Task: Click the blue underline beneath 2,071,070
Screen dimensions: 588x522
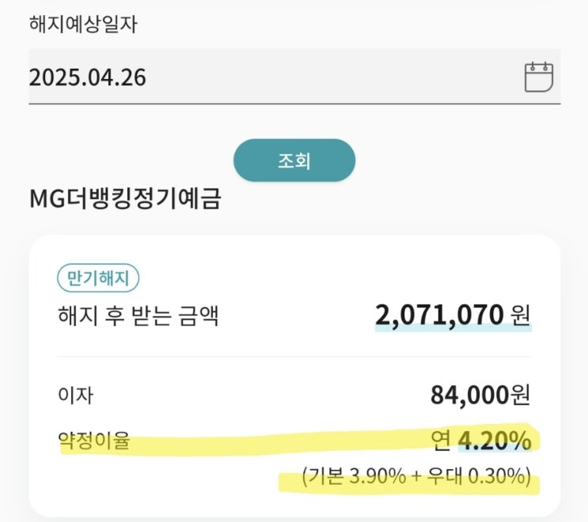Action: coord(453,330)
